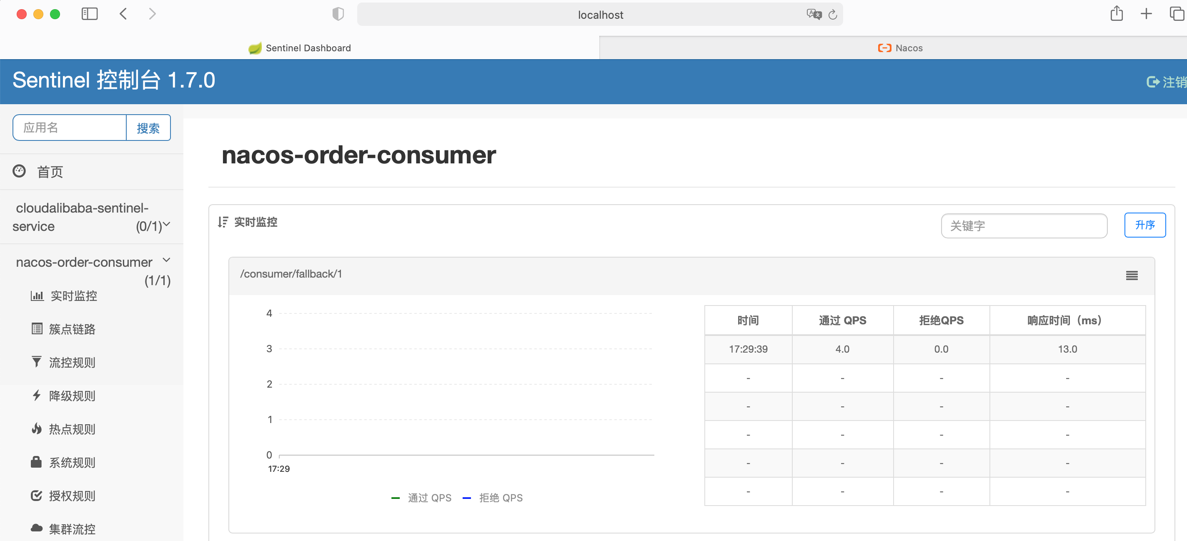Open 系统规则 in the sidebar

coord(73,462)
